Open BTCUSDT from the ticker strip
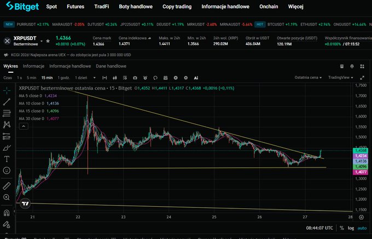 (x=282, y=25)
